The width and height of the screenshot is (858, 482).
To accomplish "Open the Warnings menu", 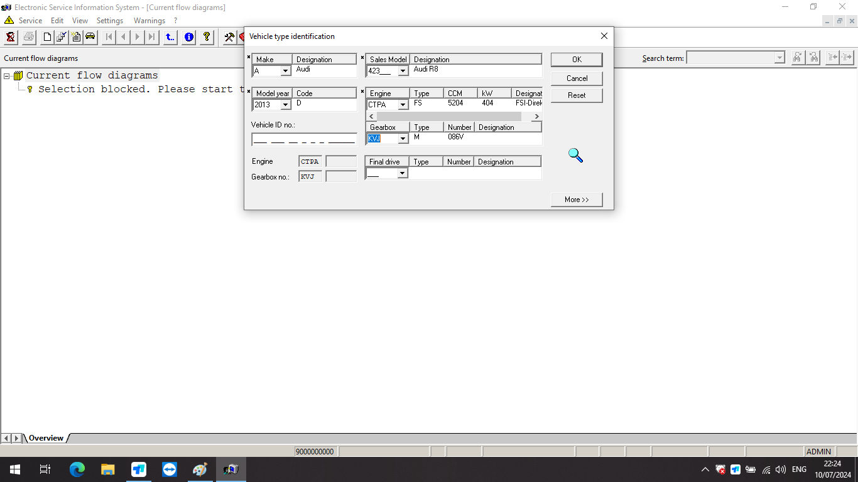I will pyautogui.click(x=149, y=21).
